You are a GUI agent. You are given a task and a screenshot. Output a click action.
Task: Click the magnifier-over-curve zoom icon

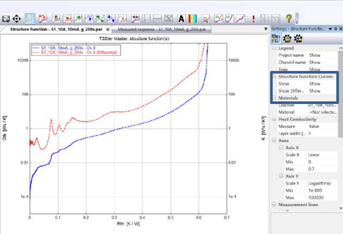click(x=205, y=19)
